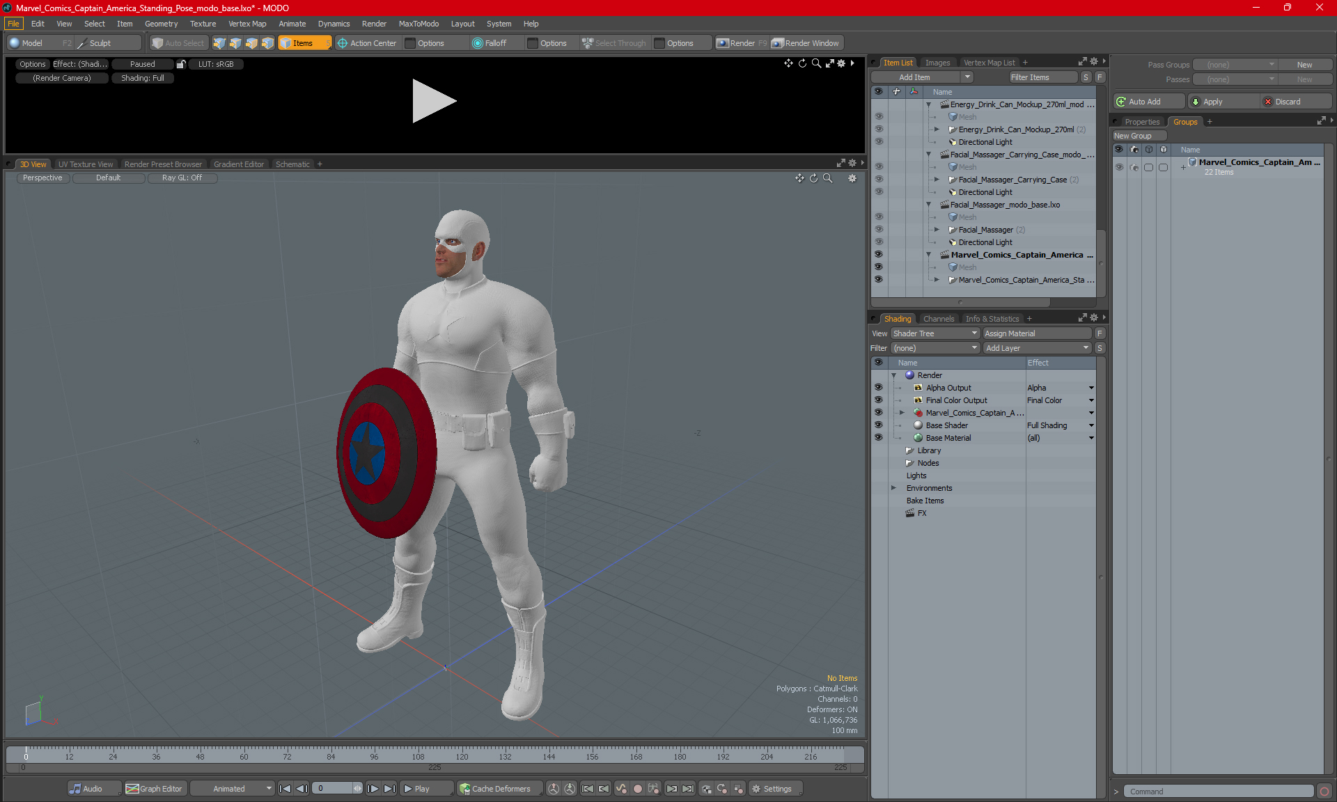Click the Auto Add button
The height and width of the screenshot is (802, 1337).
point(1148,102)
